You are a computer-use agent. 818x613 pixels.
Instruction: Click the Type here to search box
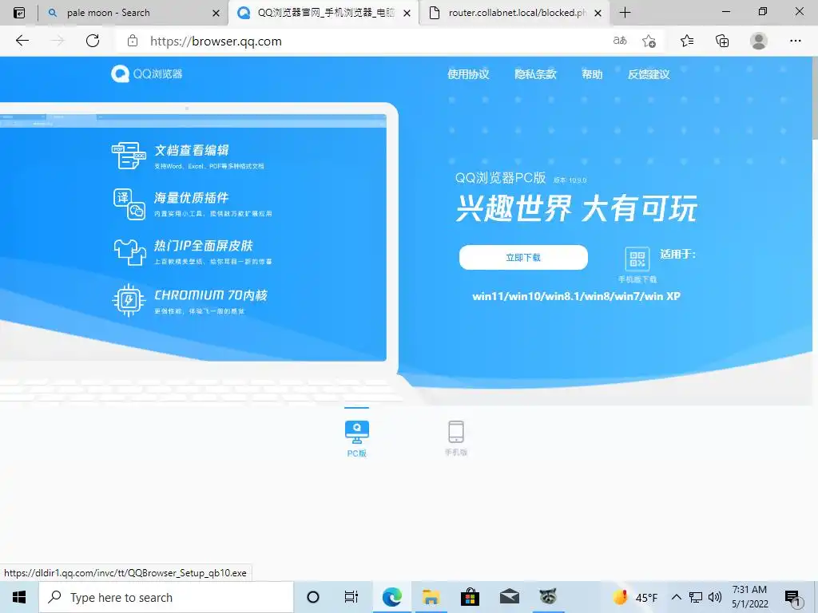pos(166,597)
